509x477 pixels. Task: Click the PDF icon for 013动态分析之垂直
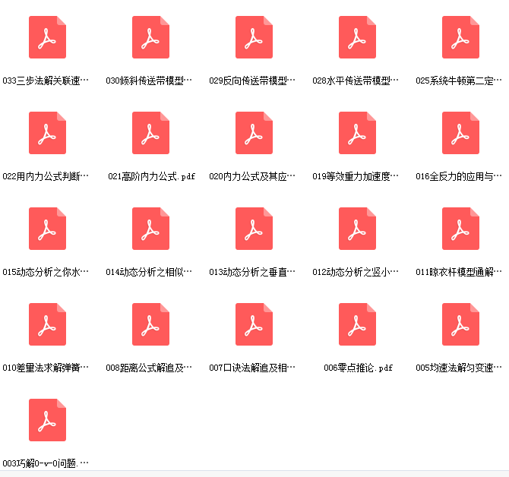pos(254,229)
